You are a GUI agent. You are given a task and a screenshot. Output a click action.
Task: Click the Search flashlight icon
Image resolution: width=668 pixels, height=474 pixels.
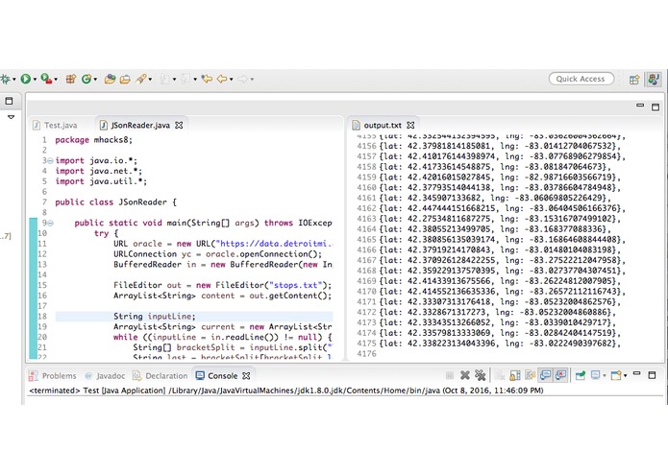[141, 79]
